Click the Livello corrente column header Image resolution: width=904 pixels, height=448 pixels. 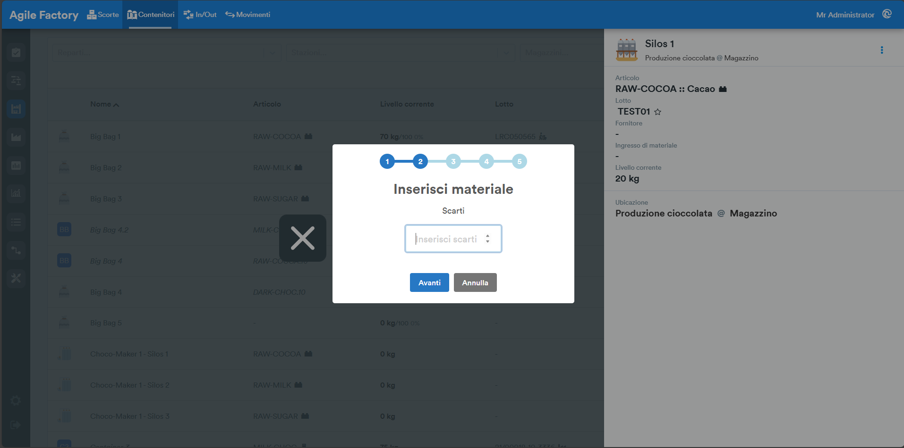(x=407, y=104)
